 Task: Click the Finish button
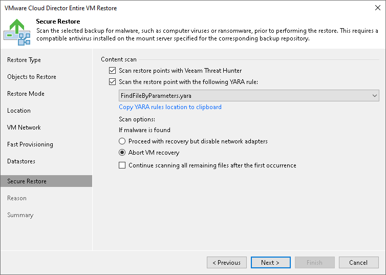pyautogui.click(x=315, y=262)
